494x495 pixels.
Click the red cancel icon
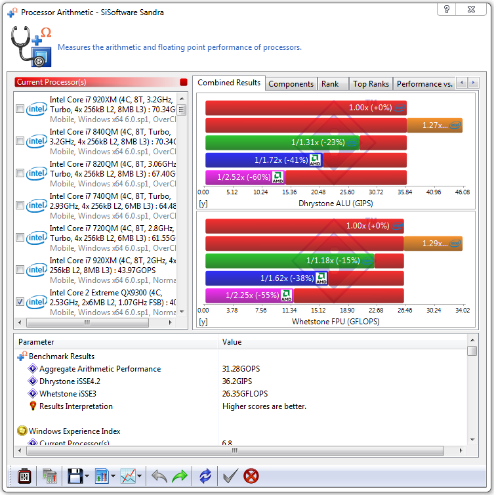point(251,476)
